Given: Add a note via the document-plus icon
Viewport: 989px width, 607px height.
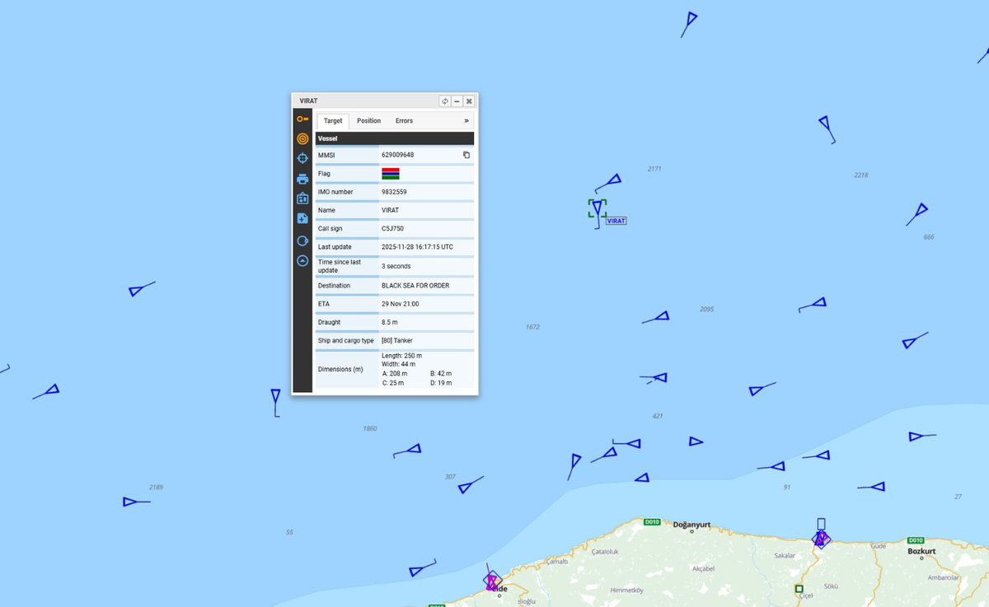Looking at the screenshot, I should coord(302,217).
